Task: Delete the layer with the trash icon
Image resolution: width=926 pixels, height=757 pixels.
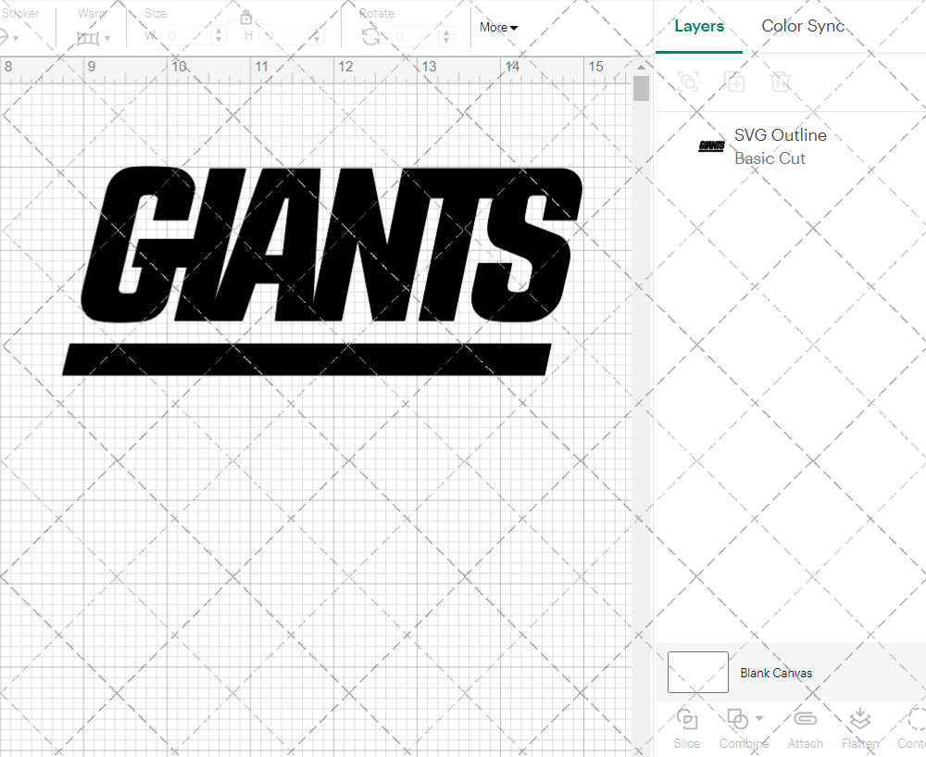Action: 782,82
